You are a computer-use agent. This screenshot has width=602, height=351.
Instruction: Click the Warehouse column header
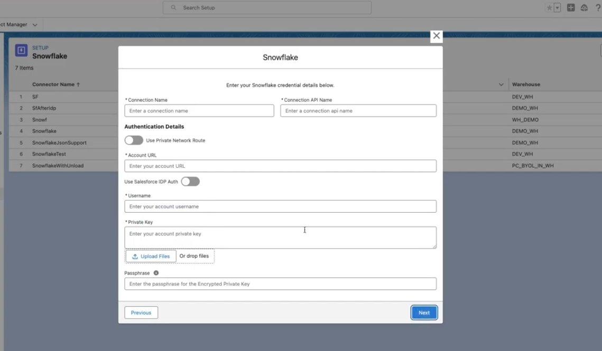[526, 84]
